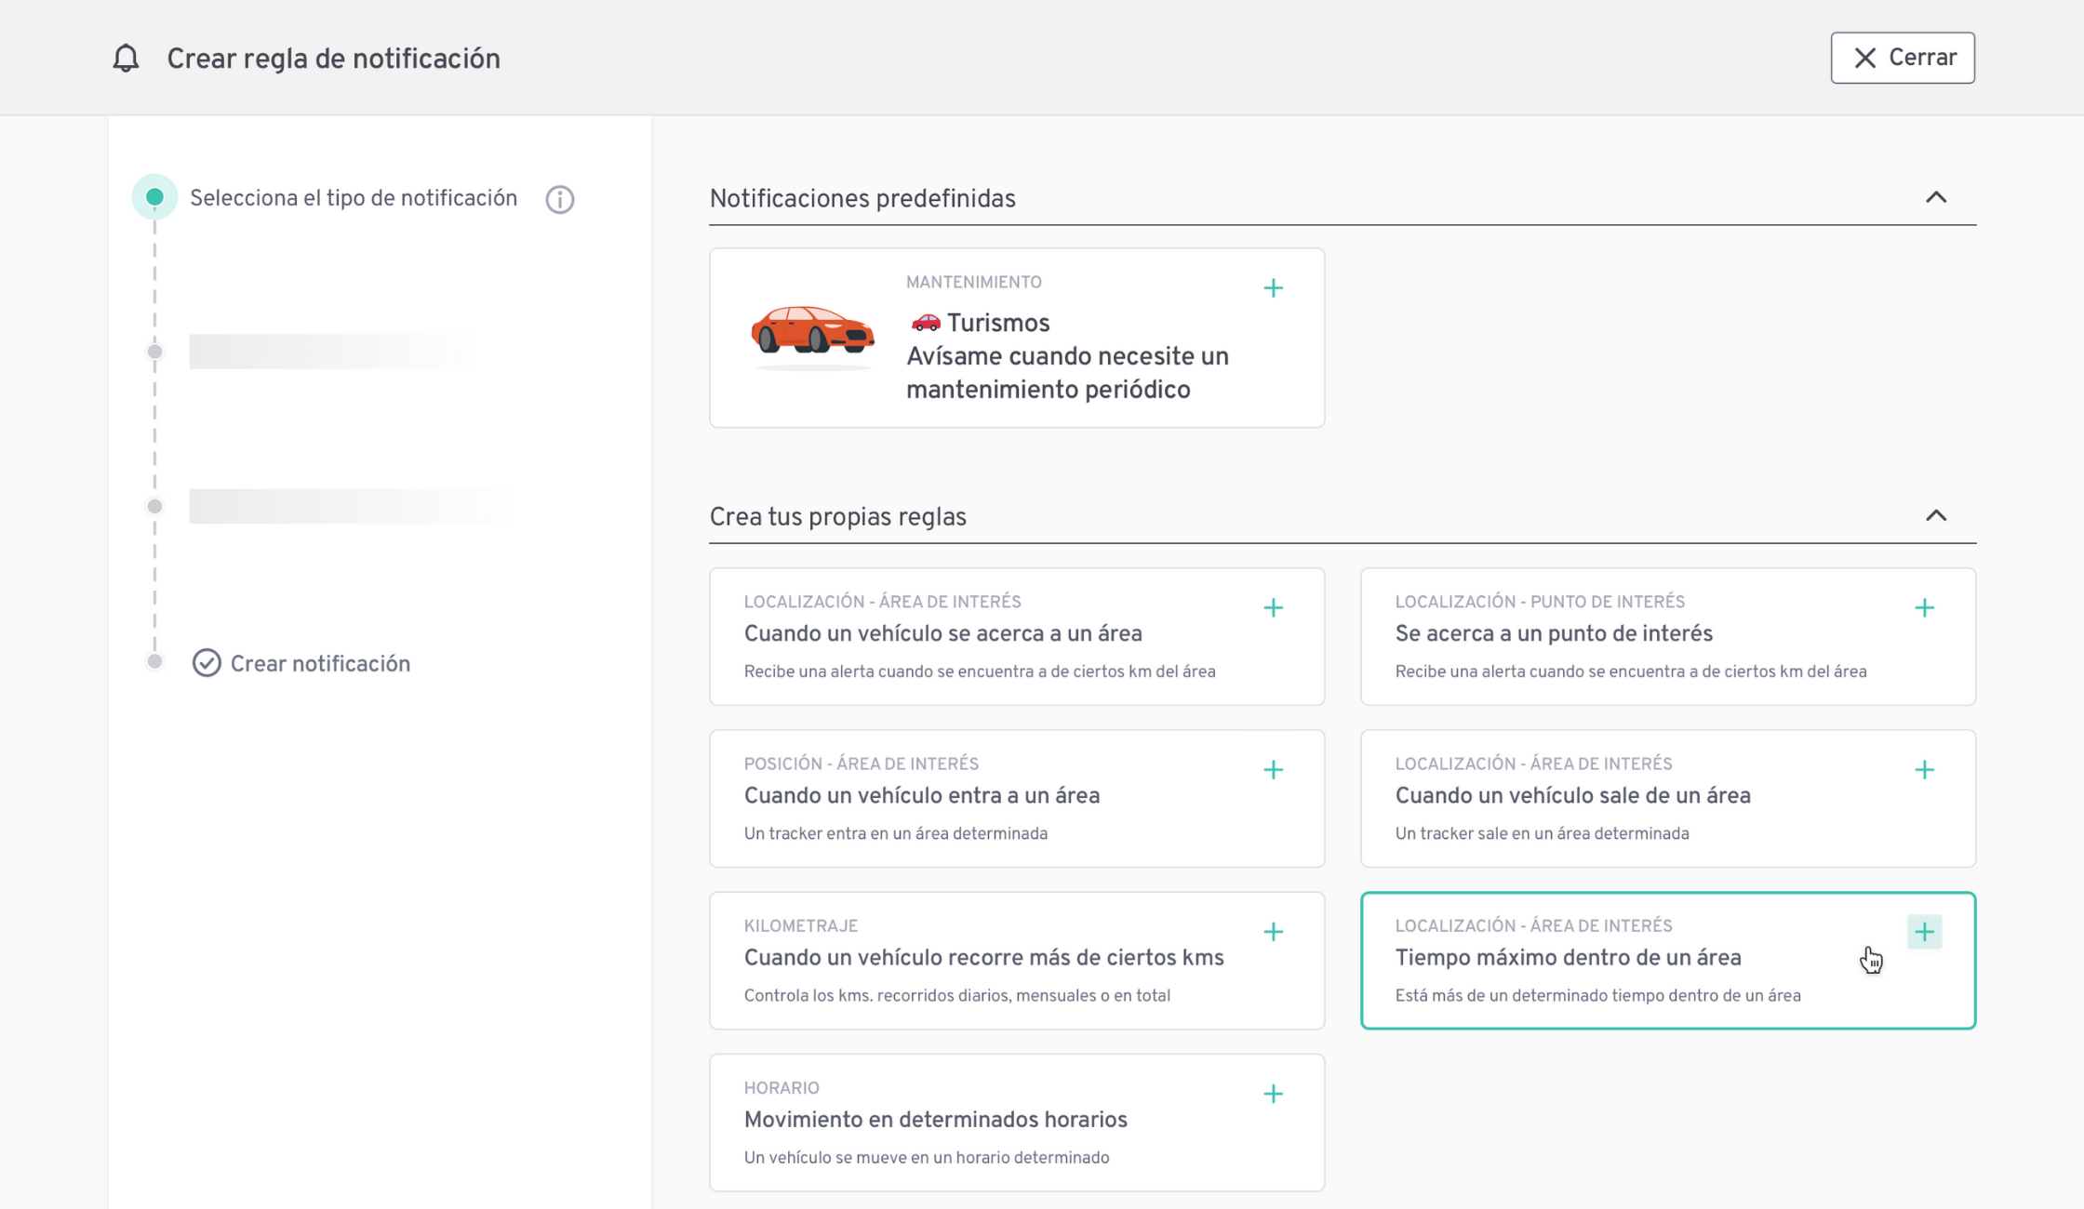Collapse the Crea tus propias reglas section

click(x=1935, y=515)
